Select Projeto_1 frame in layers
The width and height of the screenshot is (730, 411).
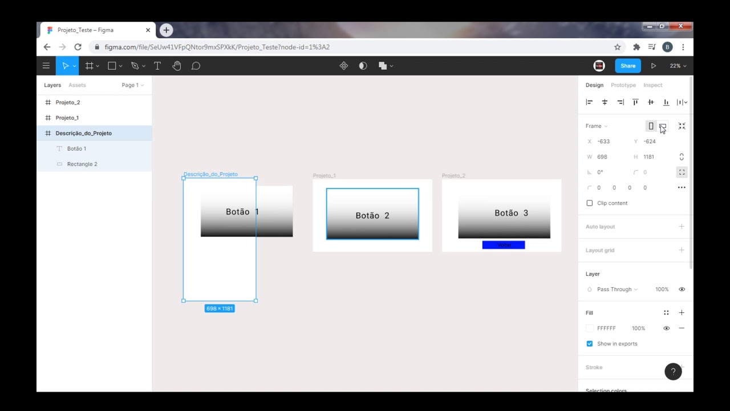(94, 118)
